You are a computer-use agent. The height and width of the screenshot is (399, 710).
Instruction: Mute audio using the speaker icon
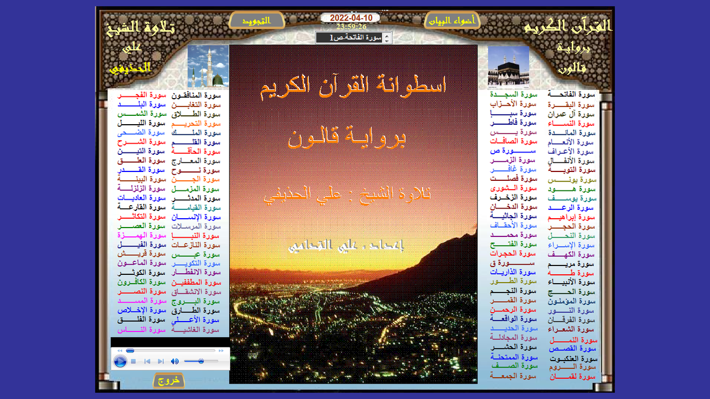coord(175,361)
